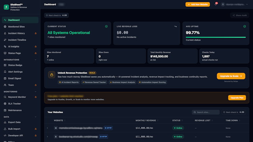Screen dimensions: 253x142
Task: Click the SLA Tracker icon
Action: pyautogui.click(x=5, y=104)
